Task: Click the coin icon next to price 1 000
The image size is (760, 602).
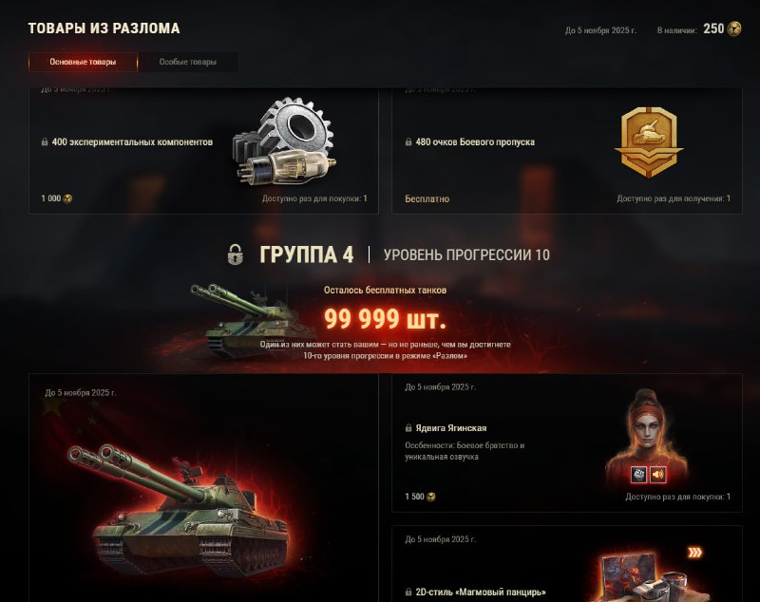Action: pos(67,198)
